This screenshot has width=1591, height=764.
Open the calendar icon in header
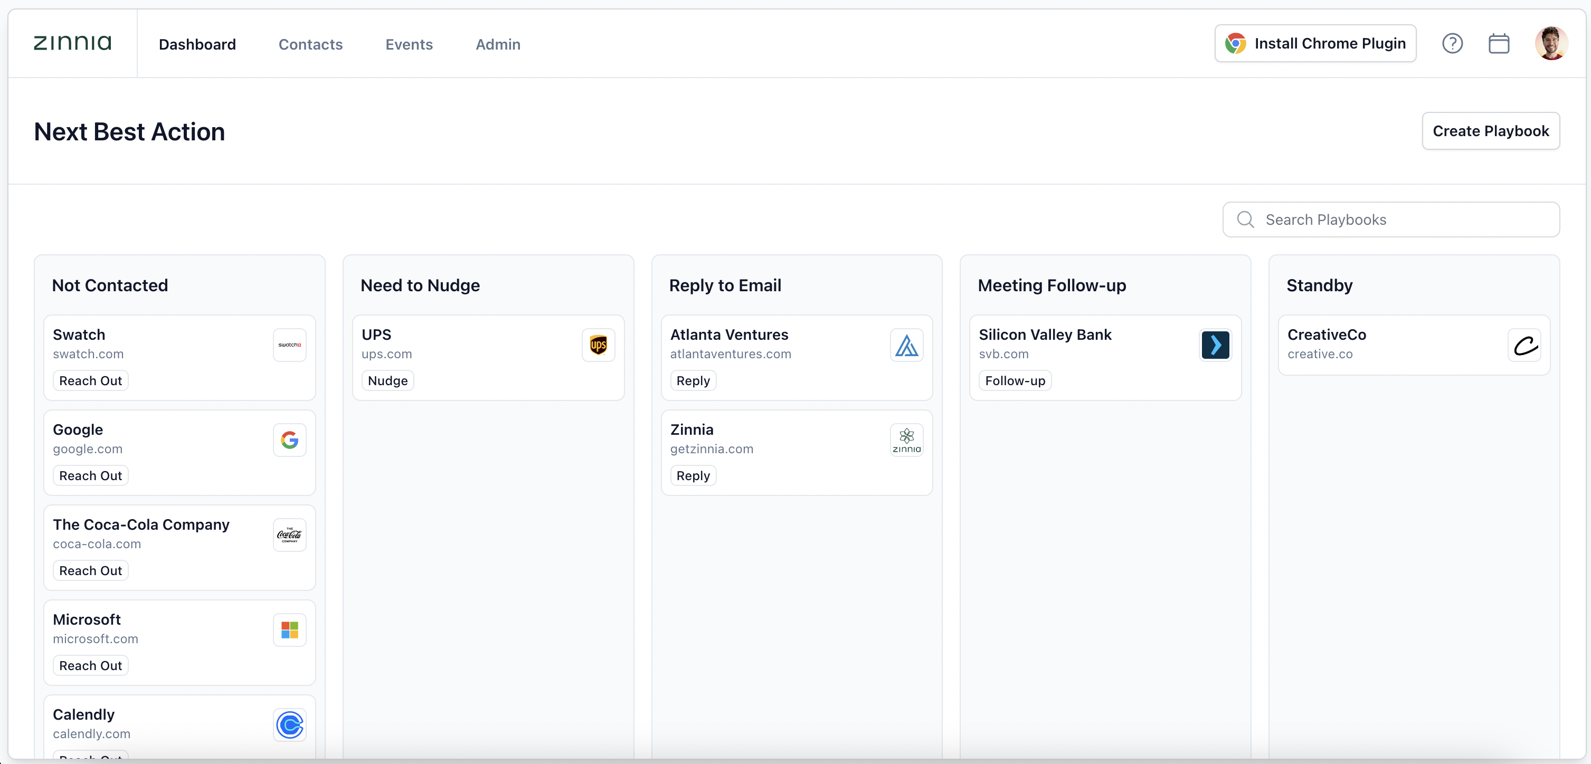pyautogui.click(x=1498, y=44)
